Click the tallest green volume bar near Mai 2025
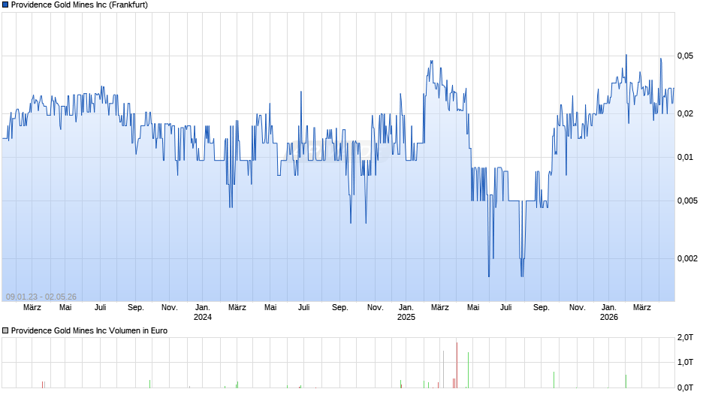The image size is (706, 395). [x=468, y=370]
